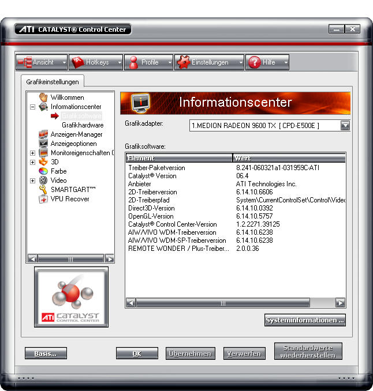The width and height of the screenshot is (373, 391).
Task: Select the 2D-Treiberversion row
Action: (x=236, y=192)
